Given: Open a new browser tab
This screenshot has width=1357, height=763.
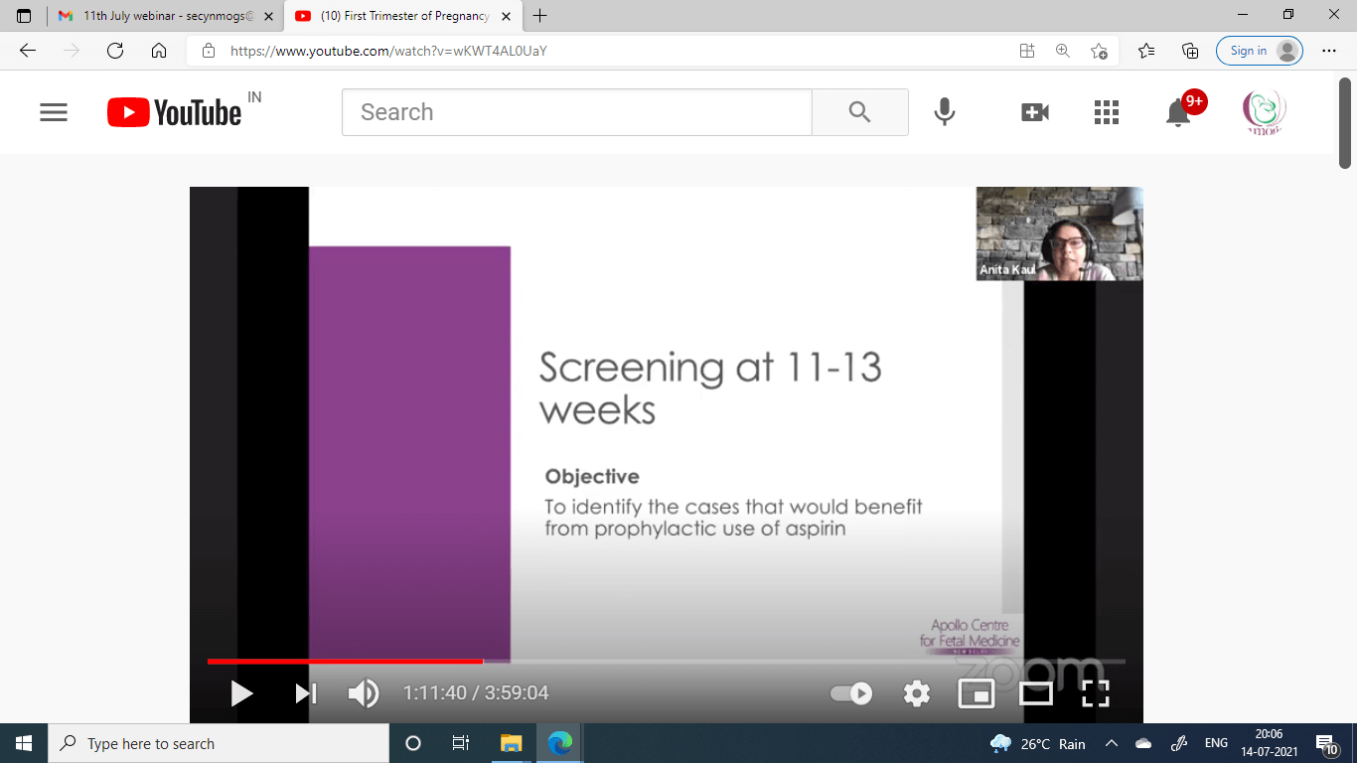Looking at the screenshot, I should point(540,16).
